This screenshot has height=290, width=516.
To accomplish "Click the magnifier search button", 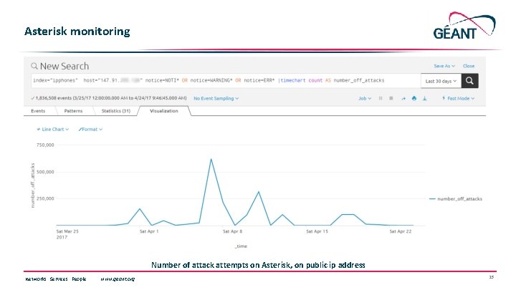I will 469,80.
